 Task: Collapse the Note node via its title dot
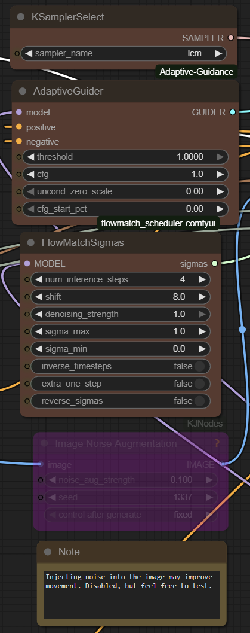point(48,552)
